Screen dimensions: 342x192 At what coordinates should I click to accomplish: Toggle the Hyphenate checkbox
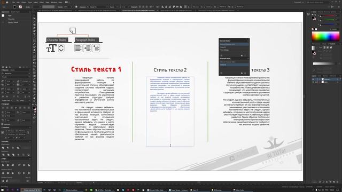coord(2,124)
